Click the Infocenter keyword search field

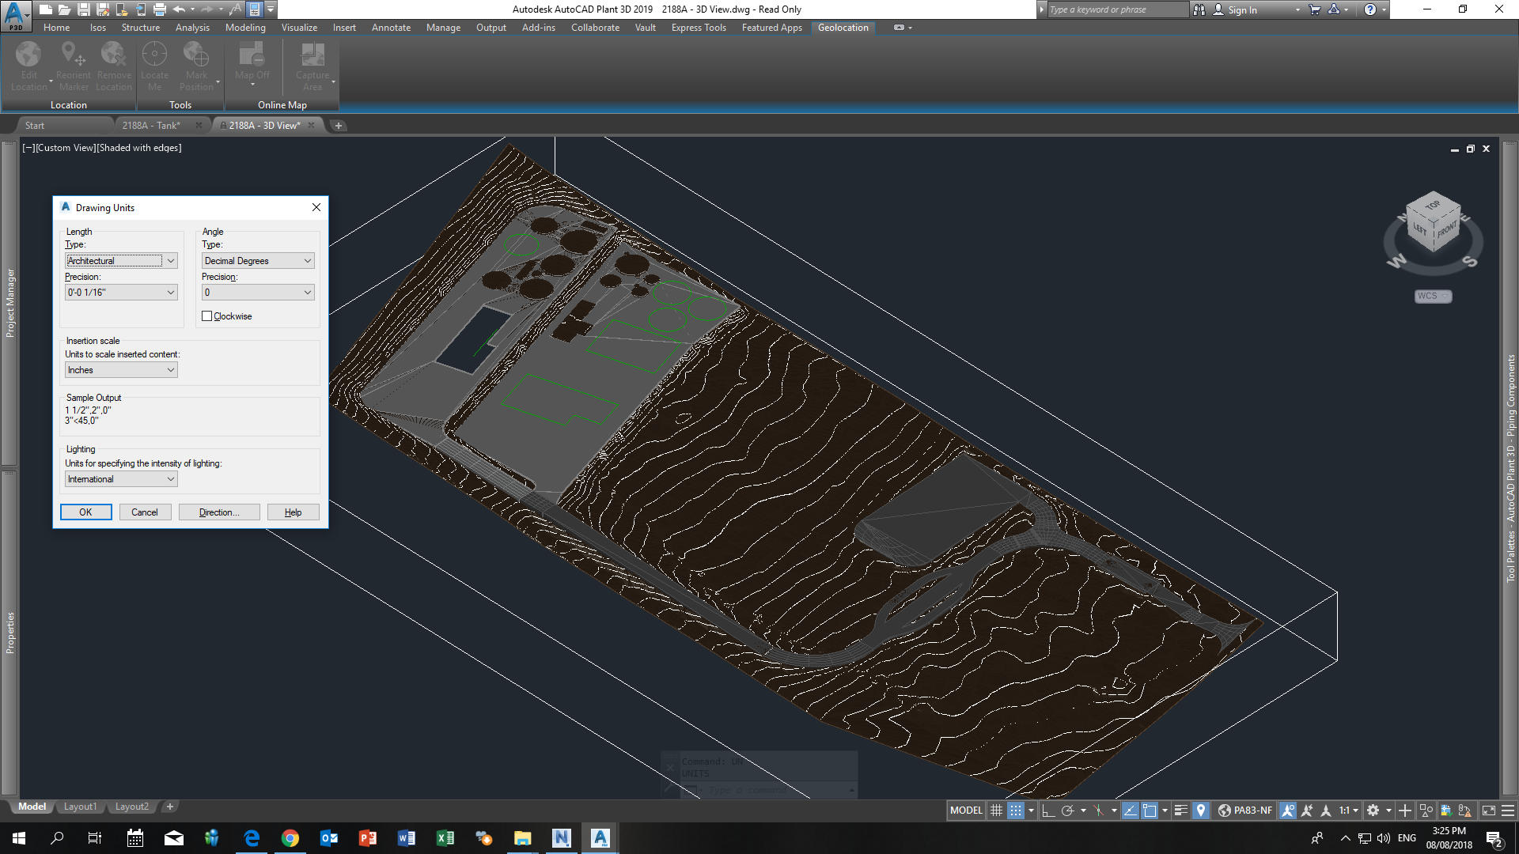point(1117,9)
